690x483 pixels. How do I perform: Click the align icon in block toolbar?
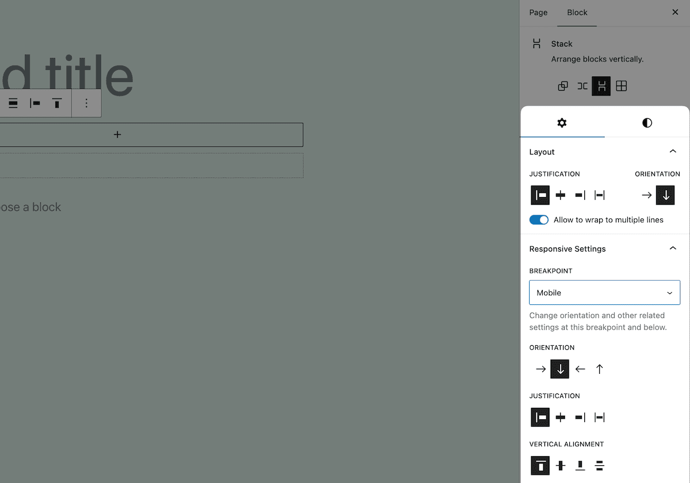(13, 103)
